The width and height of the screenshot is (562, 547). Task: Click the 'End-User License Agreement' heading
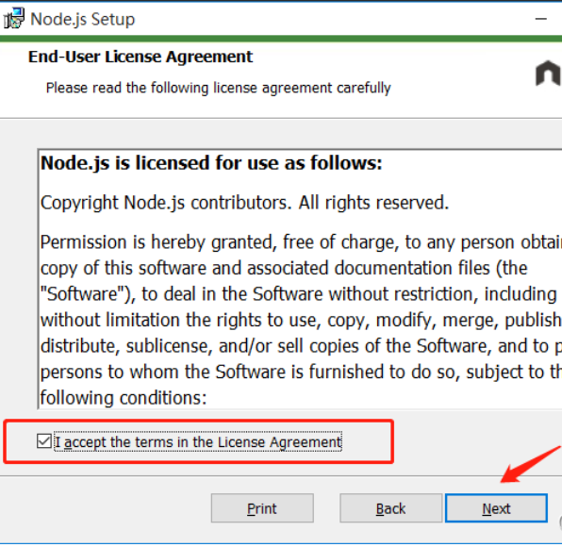(140, 57)
